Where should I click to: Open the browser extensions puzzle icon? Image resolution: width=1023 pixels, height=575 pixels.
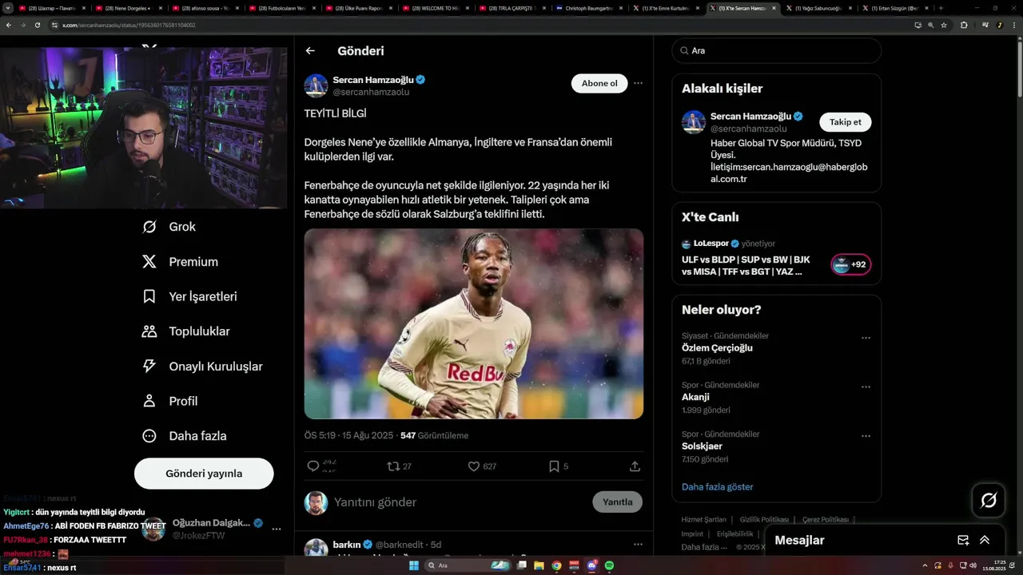[964, 25]
